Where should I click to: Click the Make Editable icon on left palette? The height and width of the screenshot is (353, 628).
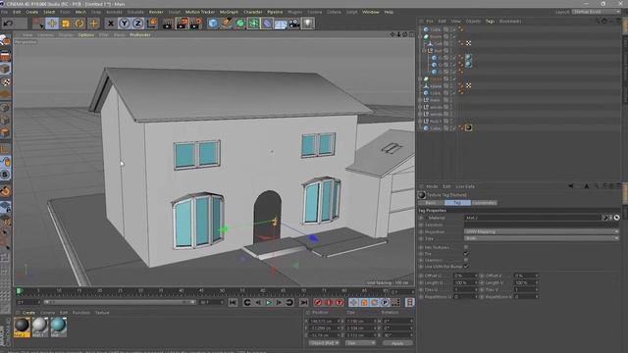pos(5,40)
